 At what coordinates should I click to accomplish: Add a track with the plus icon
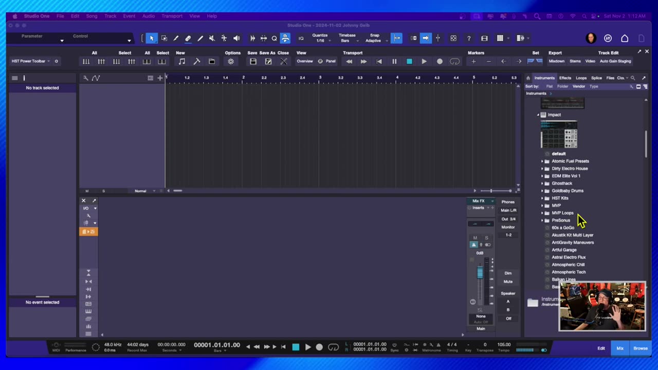[x=160, y=78]
